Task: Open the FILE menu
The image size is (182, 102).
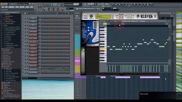Action: [3, 7]
